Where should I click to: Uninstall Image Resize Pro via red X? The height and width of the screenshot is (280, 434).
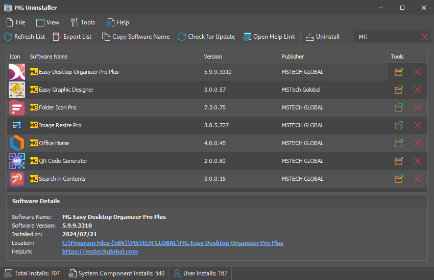click(x=418, y=125)
